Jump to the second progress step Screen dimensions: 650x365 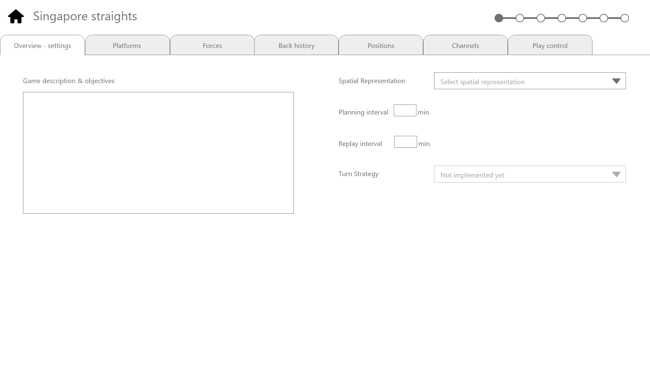[520, 18]
